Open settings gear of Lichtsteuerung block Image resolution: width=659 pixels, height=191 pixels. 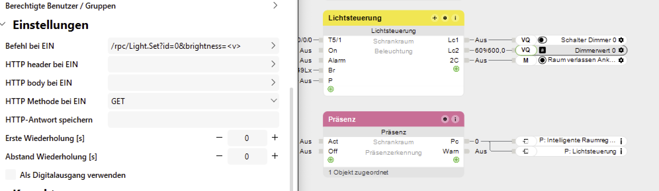tap(445, 18)
